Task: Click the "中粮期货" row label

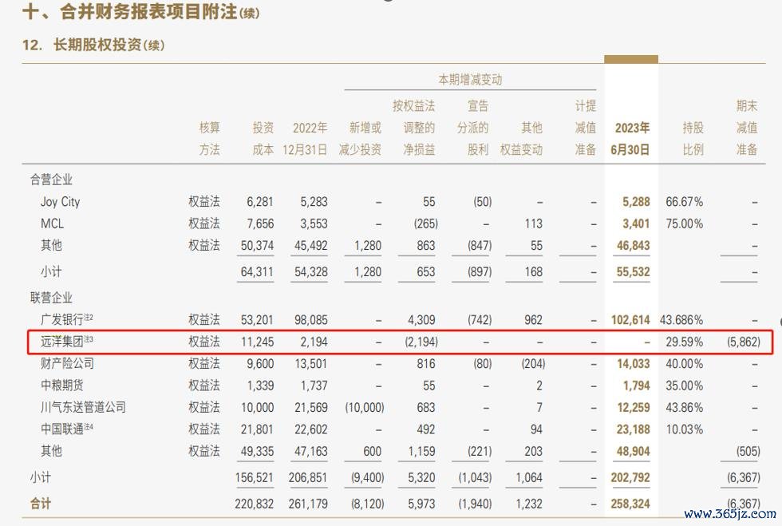Action: (62, 386)
